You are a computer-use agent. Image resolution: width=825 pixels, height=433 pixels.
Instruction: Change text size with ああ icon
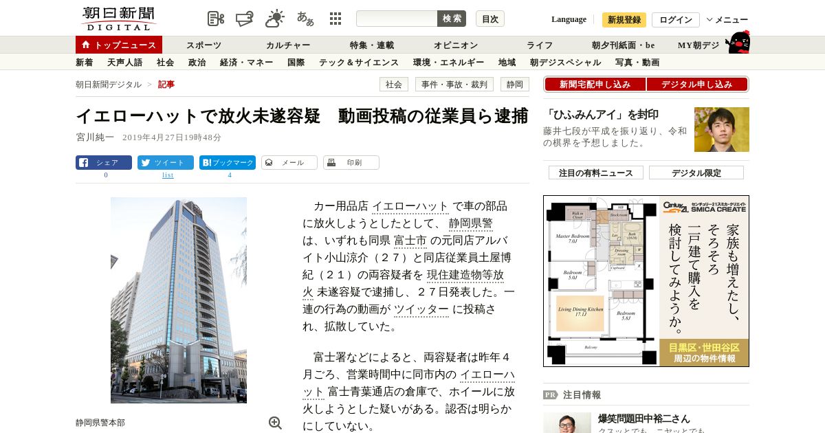pyautogui.click(x=305, y=19)
